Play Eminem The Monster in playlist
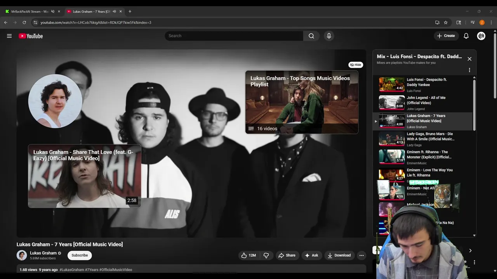 pyautogui.click(x=423, y=157)
